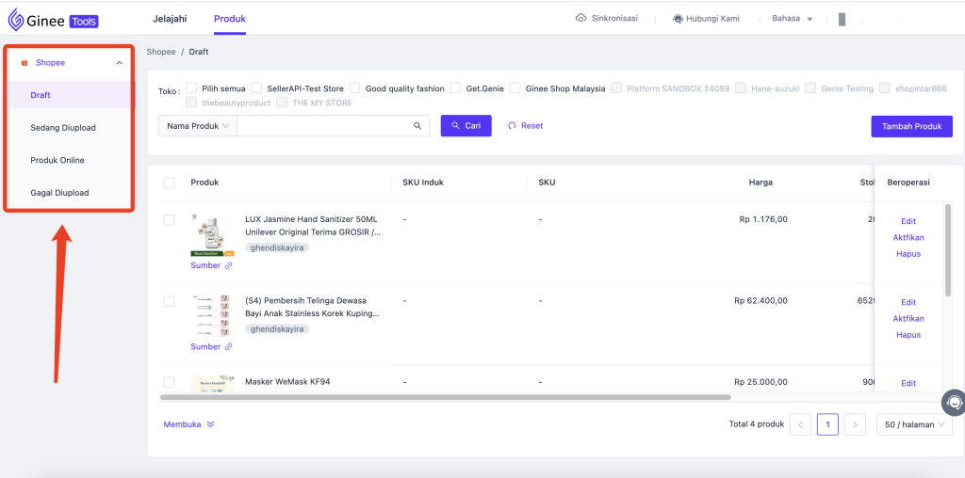This screenshot has width=965, height=478.
Task: Switch to the Jelajahi tab
Action: [x=170, y=19]
